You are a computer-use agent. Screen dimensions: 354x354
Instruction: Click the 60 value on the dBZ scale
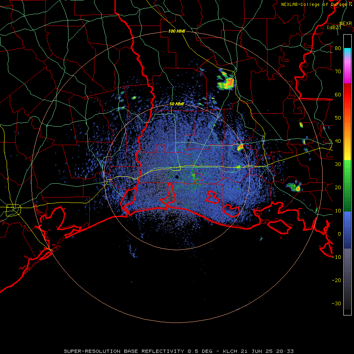[x=338, y=94]
